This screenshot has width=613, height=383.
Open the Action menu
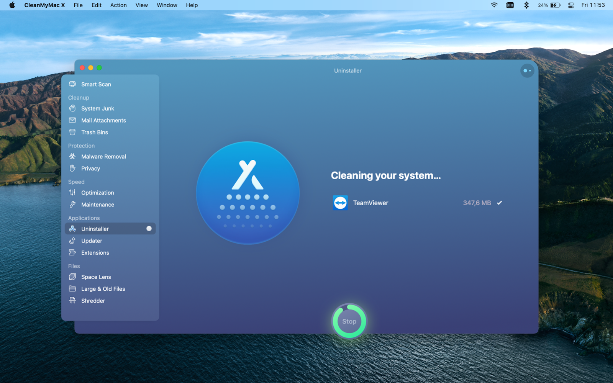(x=118, y=5)
